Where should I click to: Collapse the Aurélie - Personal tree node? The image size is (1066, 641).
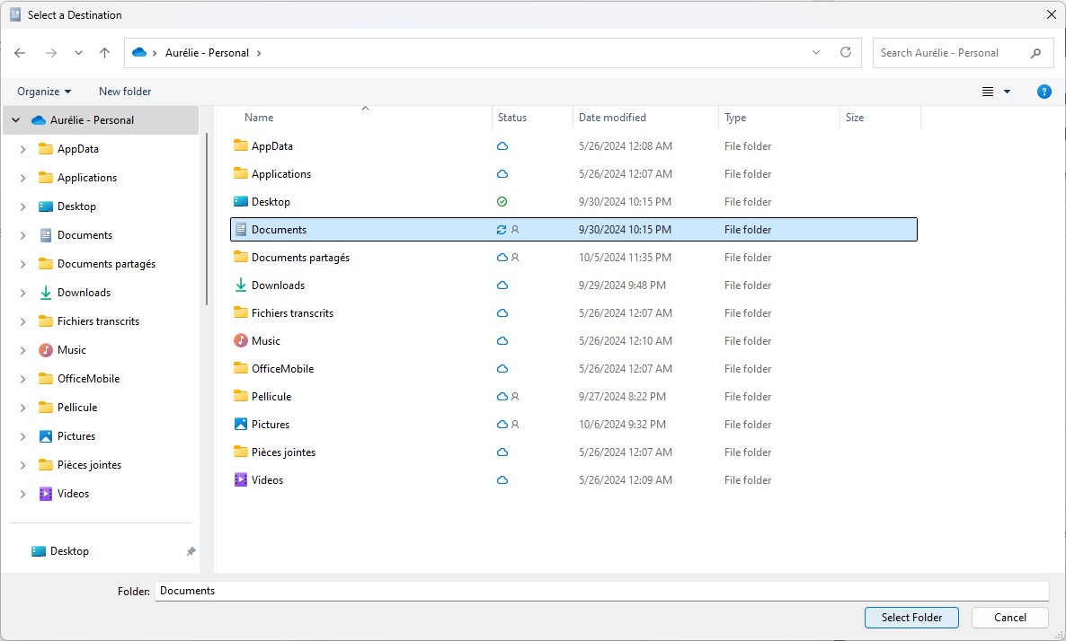pos(15,120)
